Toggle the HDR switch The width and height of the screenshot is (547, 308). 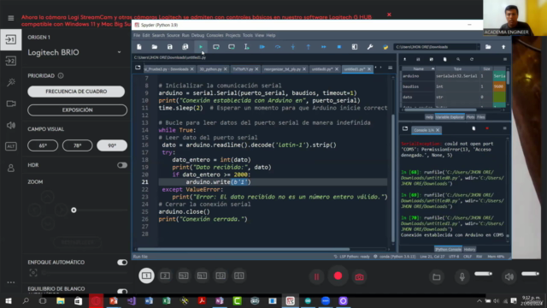[122, 165]
